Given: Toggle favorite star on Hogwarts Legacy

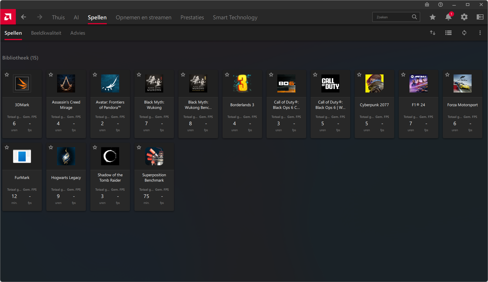Looking at the screenshot, I should [x=51, y=147].
